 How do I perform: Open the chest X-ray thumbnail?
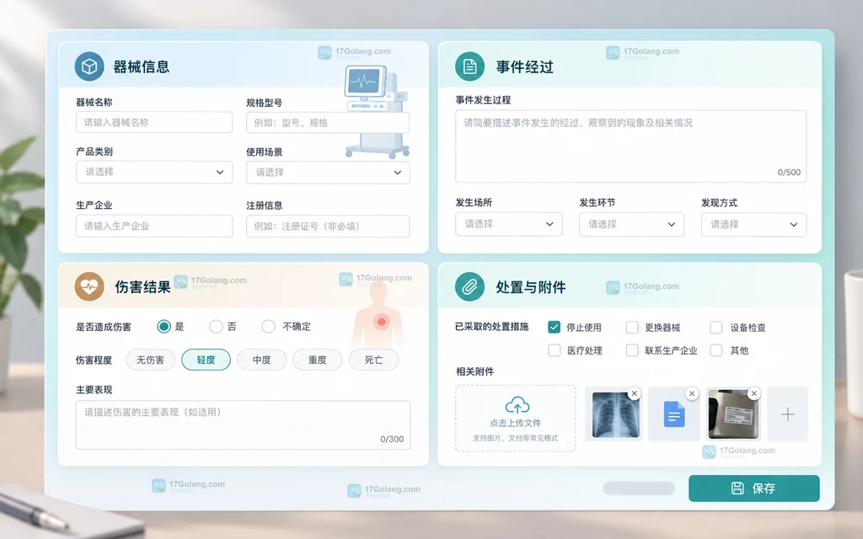point(615,414)
